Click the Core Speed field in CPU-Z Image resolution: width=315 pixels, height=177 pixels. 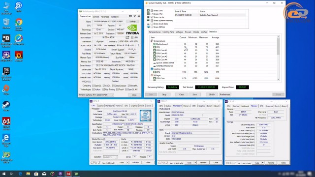click(110, 142)
